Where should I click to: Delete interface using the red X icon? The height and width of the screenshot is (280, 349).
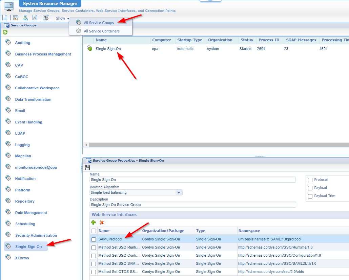101,223
